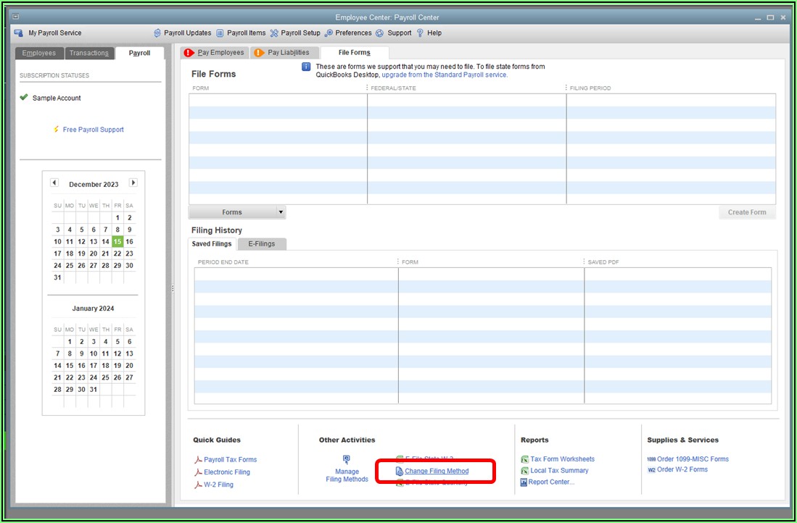Click the Free Payroll Support link
This screenshot has height=523, width=797.
pos(93,130)
